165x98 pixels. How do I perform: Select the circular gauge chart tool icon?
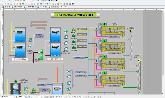click(61, 4)
